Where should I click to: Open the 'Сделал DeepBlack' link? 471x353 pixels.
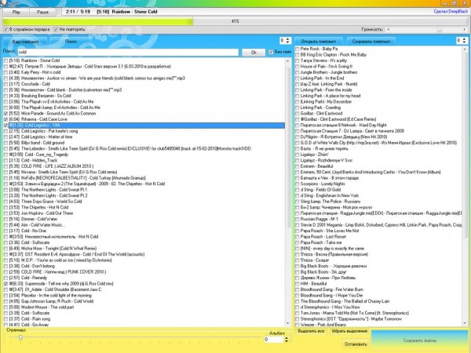(451, 12)
